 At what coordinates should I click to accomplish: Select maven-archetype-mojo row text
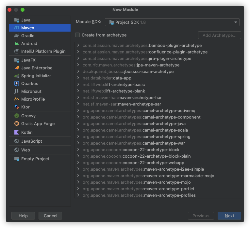pyautogui.click(x=137, y=182)
